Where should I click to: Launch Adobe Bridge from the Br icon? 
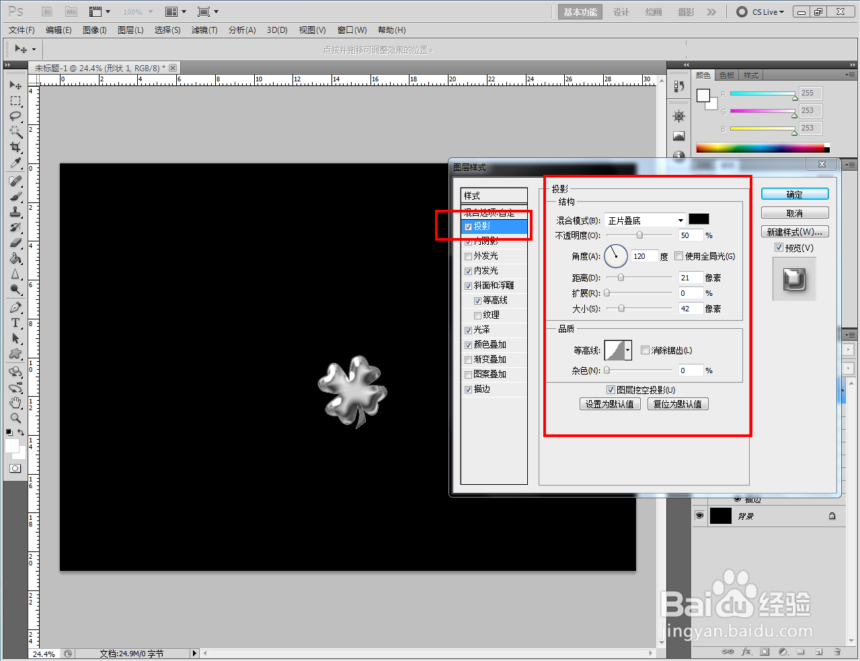pyautogui.click(x=47, y=12)
